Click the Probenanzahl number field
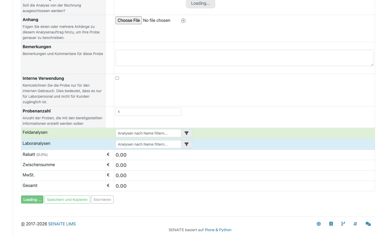The height and width of the screenshot is (237, 379). click(148, 112)
